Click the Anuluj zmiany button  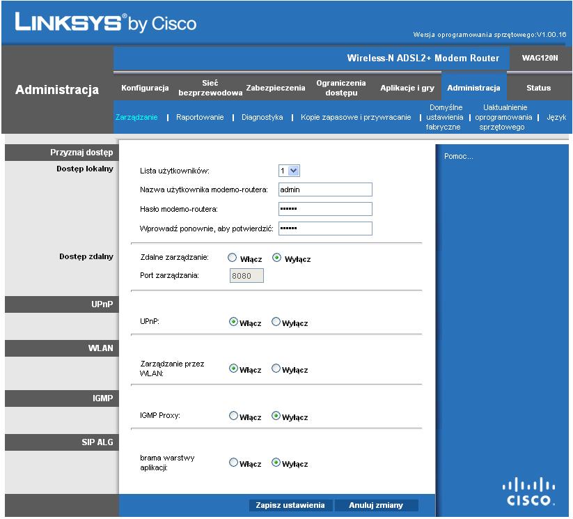point(376,505)
